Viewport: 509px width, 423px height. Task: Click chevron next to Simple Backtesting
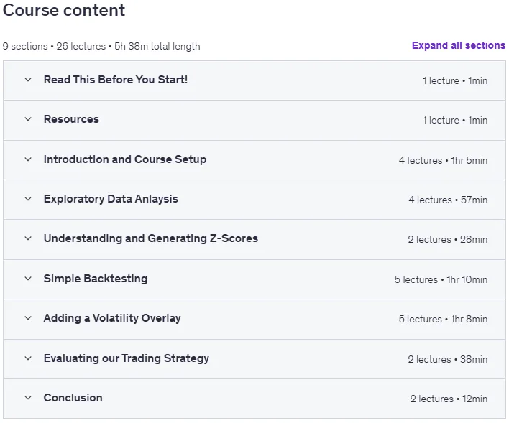28,279
